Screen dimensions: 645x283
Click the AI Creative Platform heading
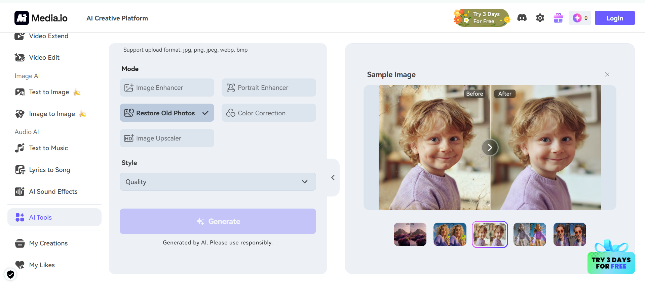coord(117,18)
